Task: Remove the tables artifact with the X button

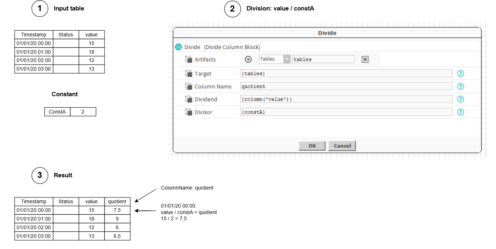Action: click(x=365, y=59)
